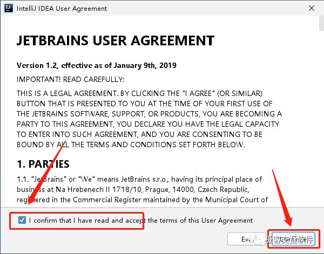The image size is (324, 254).
Task: Click the Exit button
Action: 246,239
